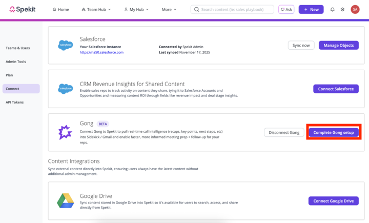Open the notifications bell icon
Viewport: 369px width, 223px height.
tap(332, 9)
